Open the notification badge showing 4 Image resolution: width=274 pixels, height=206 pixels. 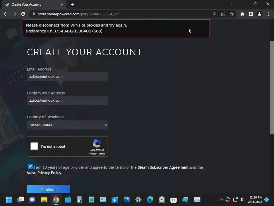(267, 200)
